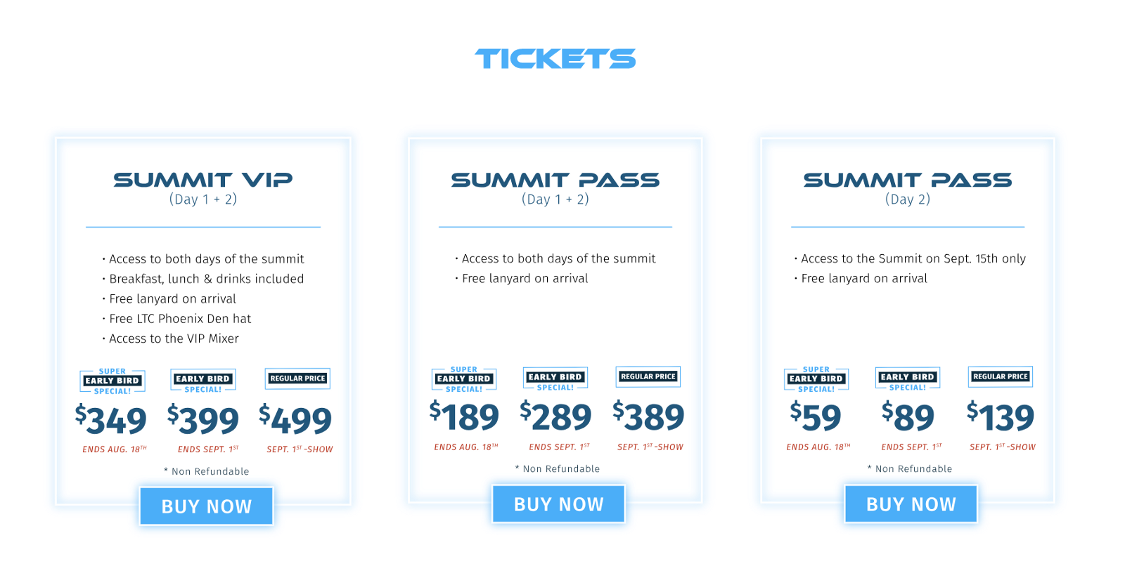The height and width of the screenshot is (585, 1125).
Task: Click Buy Now for Summit VIP
Action: point(206,506)
